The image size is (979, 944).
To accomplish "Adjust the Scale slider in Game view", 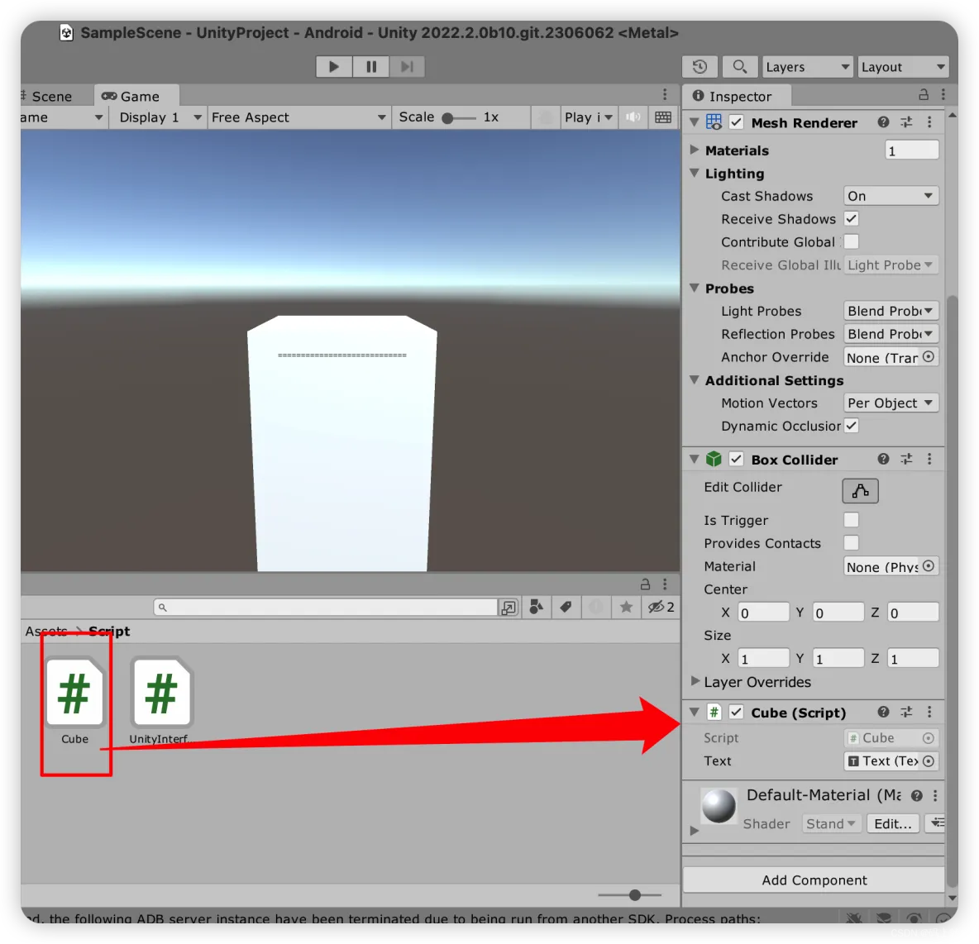I will [458, 117].
